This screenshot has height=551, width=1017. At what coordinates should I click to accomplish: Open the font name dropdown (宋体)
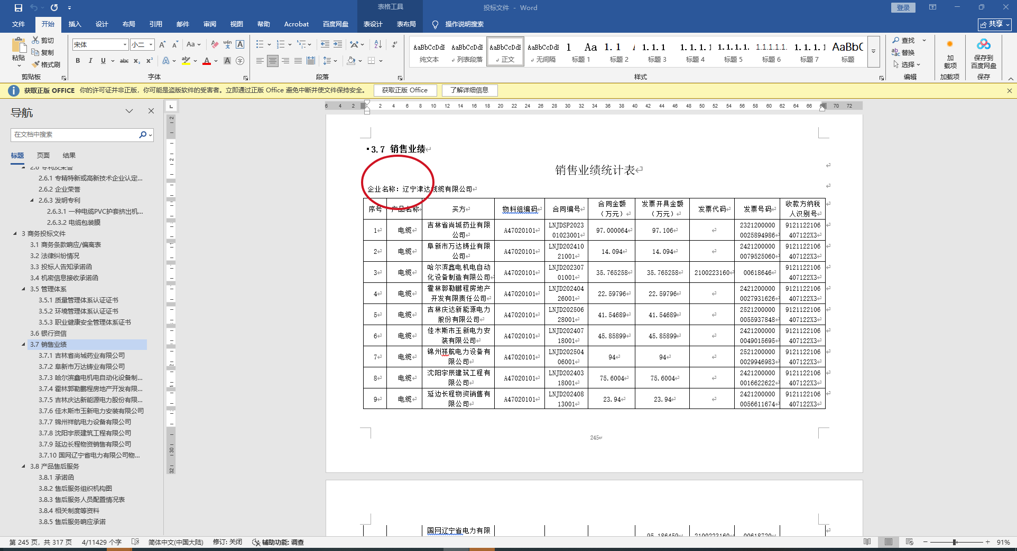click(x=125, y=45)
